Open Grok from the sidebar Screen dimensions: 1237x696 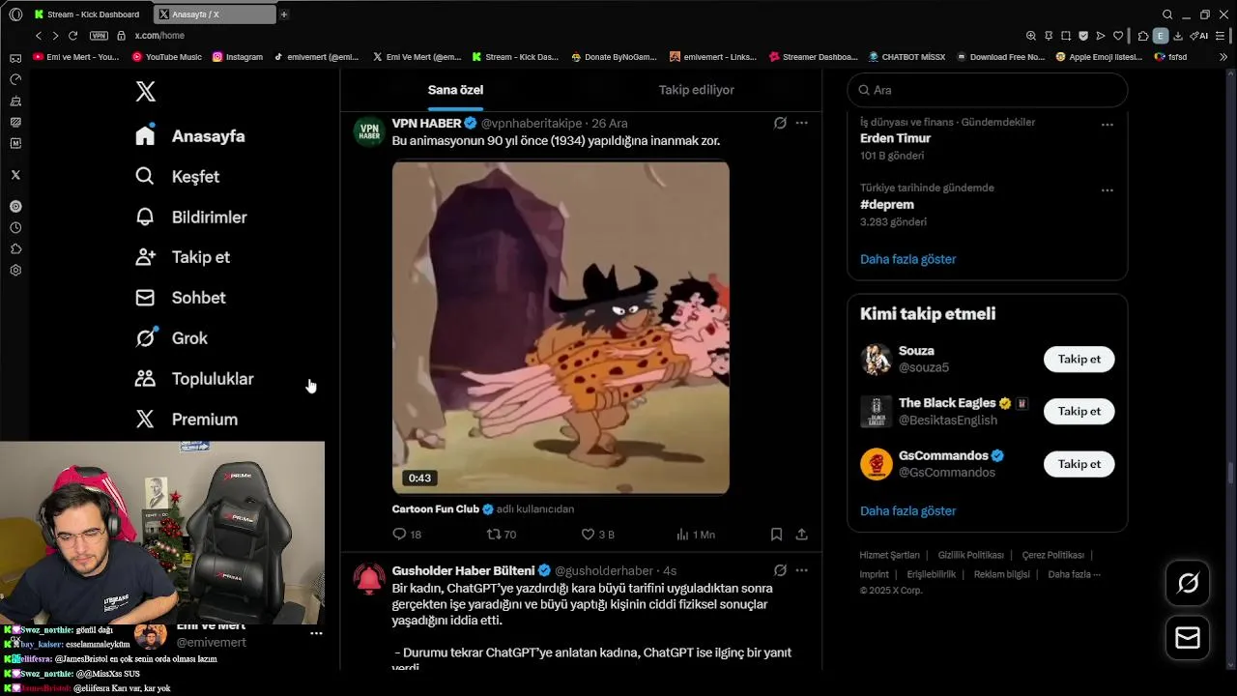[172, 338]
